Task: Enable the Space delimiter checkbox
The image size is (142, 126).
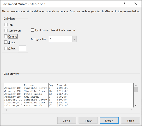Action: coord(6,42)
